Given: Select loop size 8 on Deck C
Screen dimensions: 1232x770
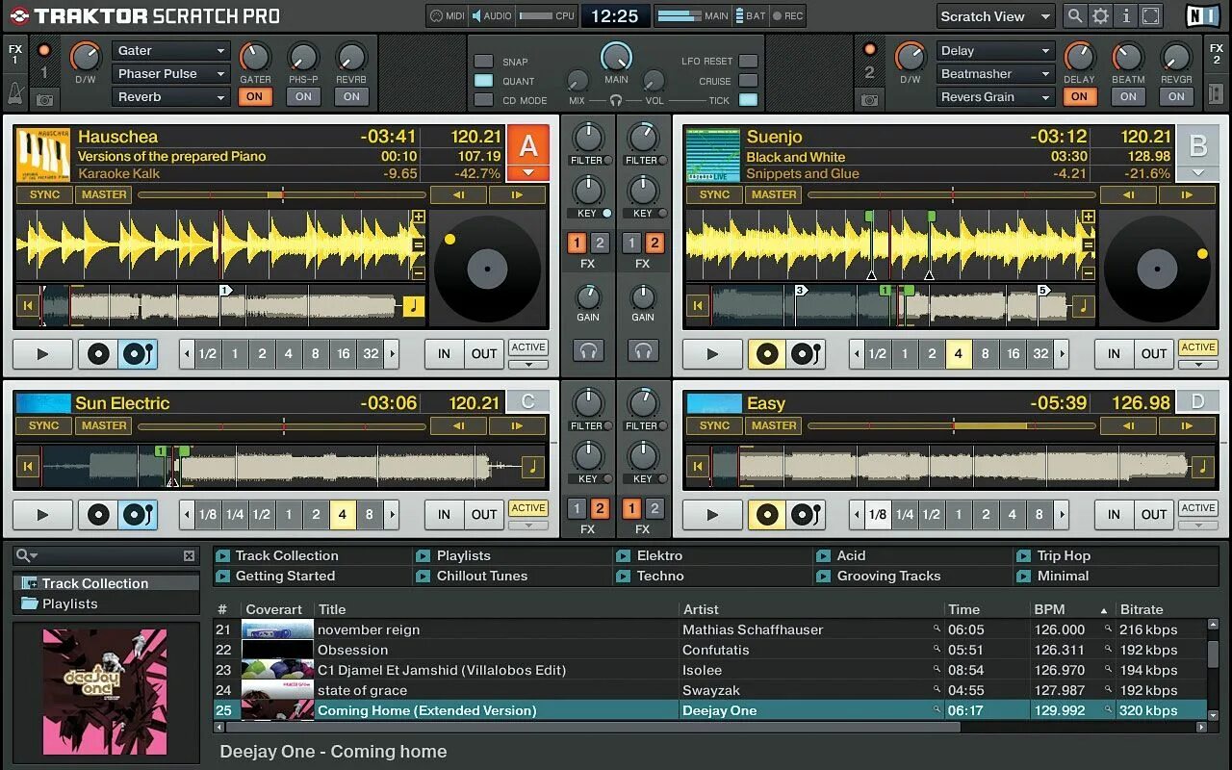Looking at the screenshot, I should [369, 515].
